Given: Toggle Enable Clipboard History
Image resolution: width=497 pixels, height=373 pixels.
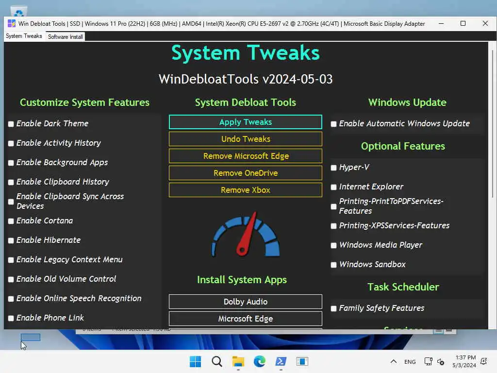Looking at the screenshot, I should (11, 182).
